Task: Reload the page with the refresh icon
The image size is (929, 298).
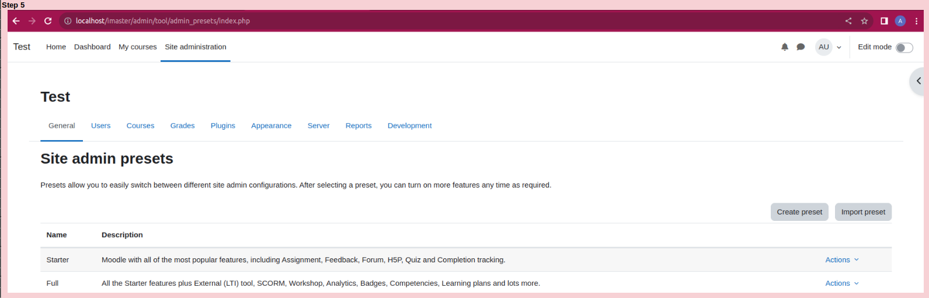Action: tap(48, 21)
